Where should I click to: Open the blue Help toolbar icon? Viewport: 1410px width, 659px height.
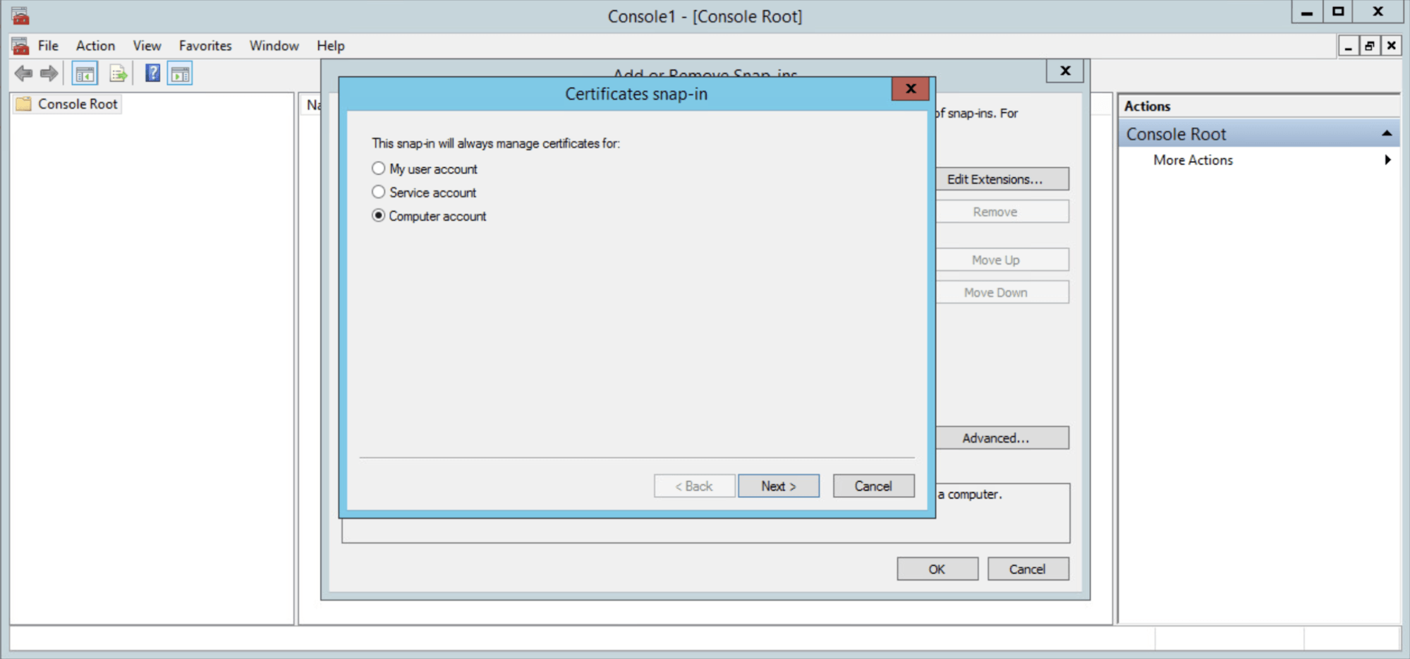point(152,73)
